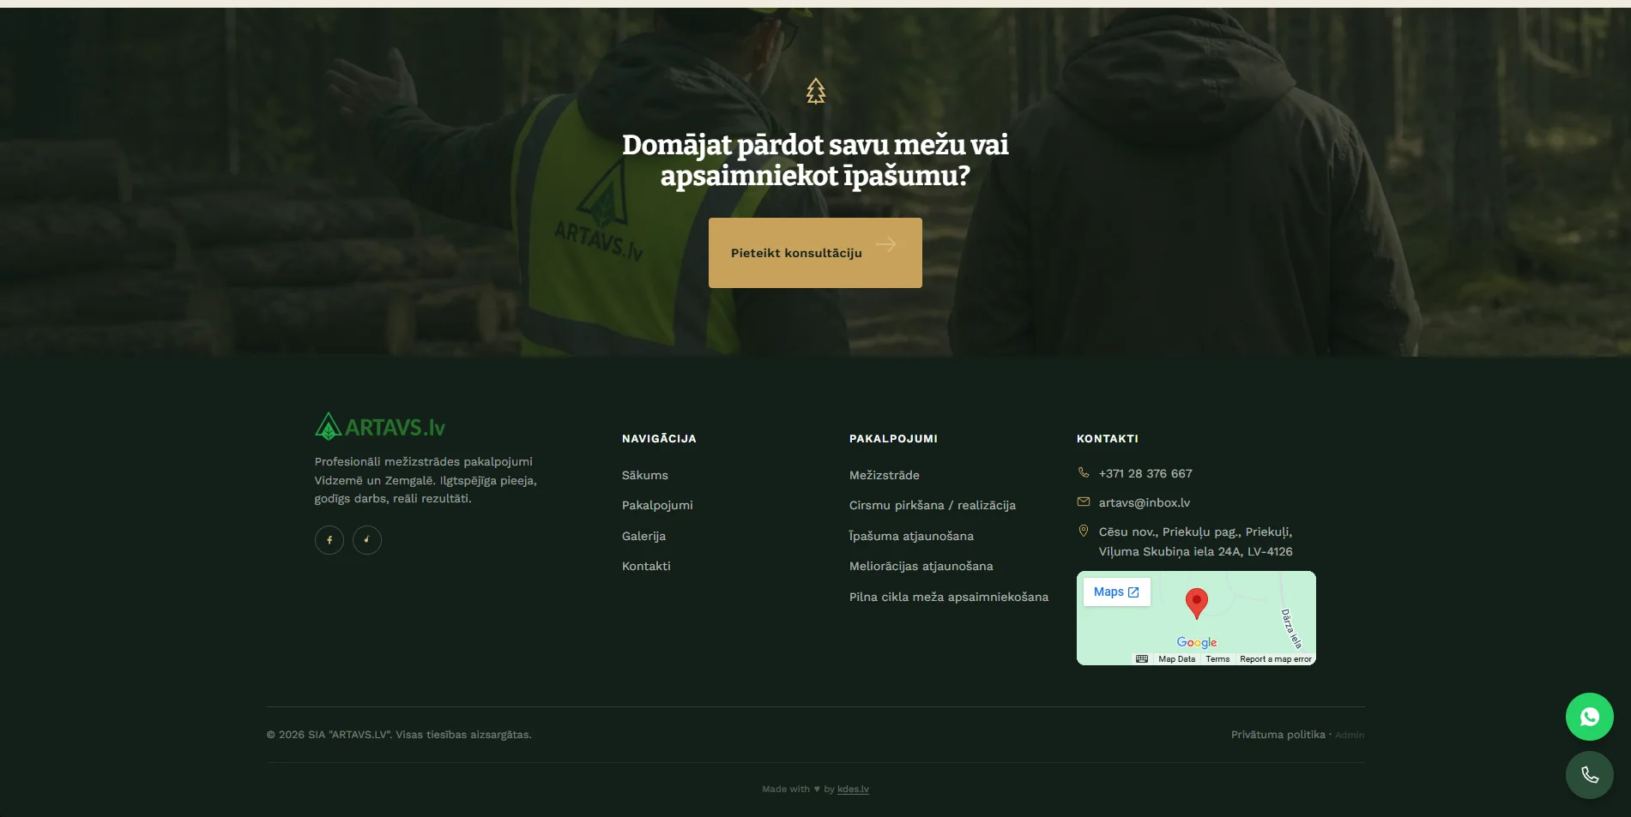This screenshot has height=817, width=1631.
Task: Click Report a map error link
Action: [1276, 659]
